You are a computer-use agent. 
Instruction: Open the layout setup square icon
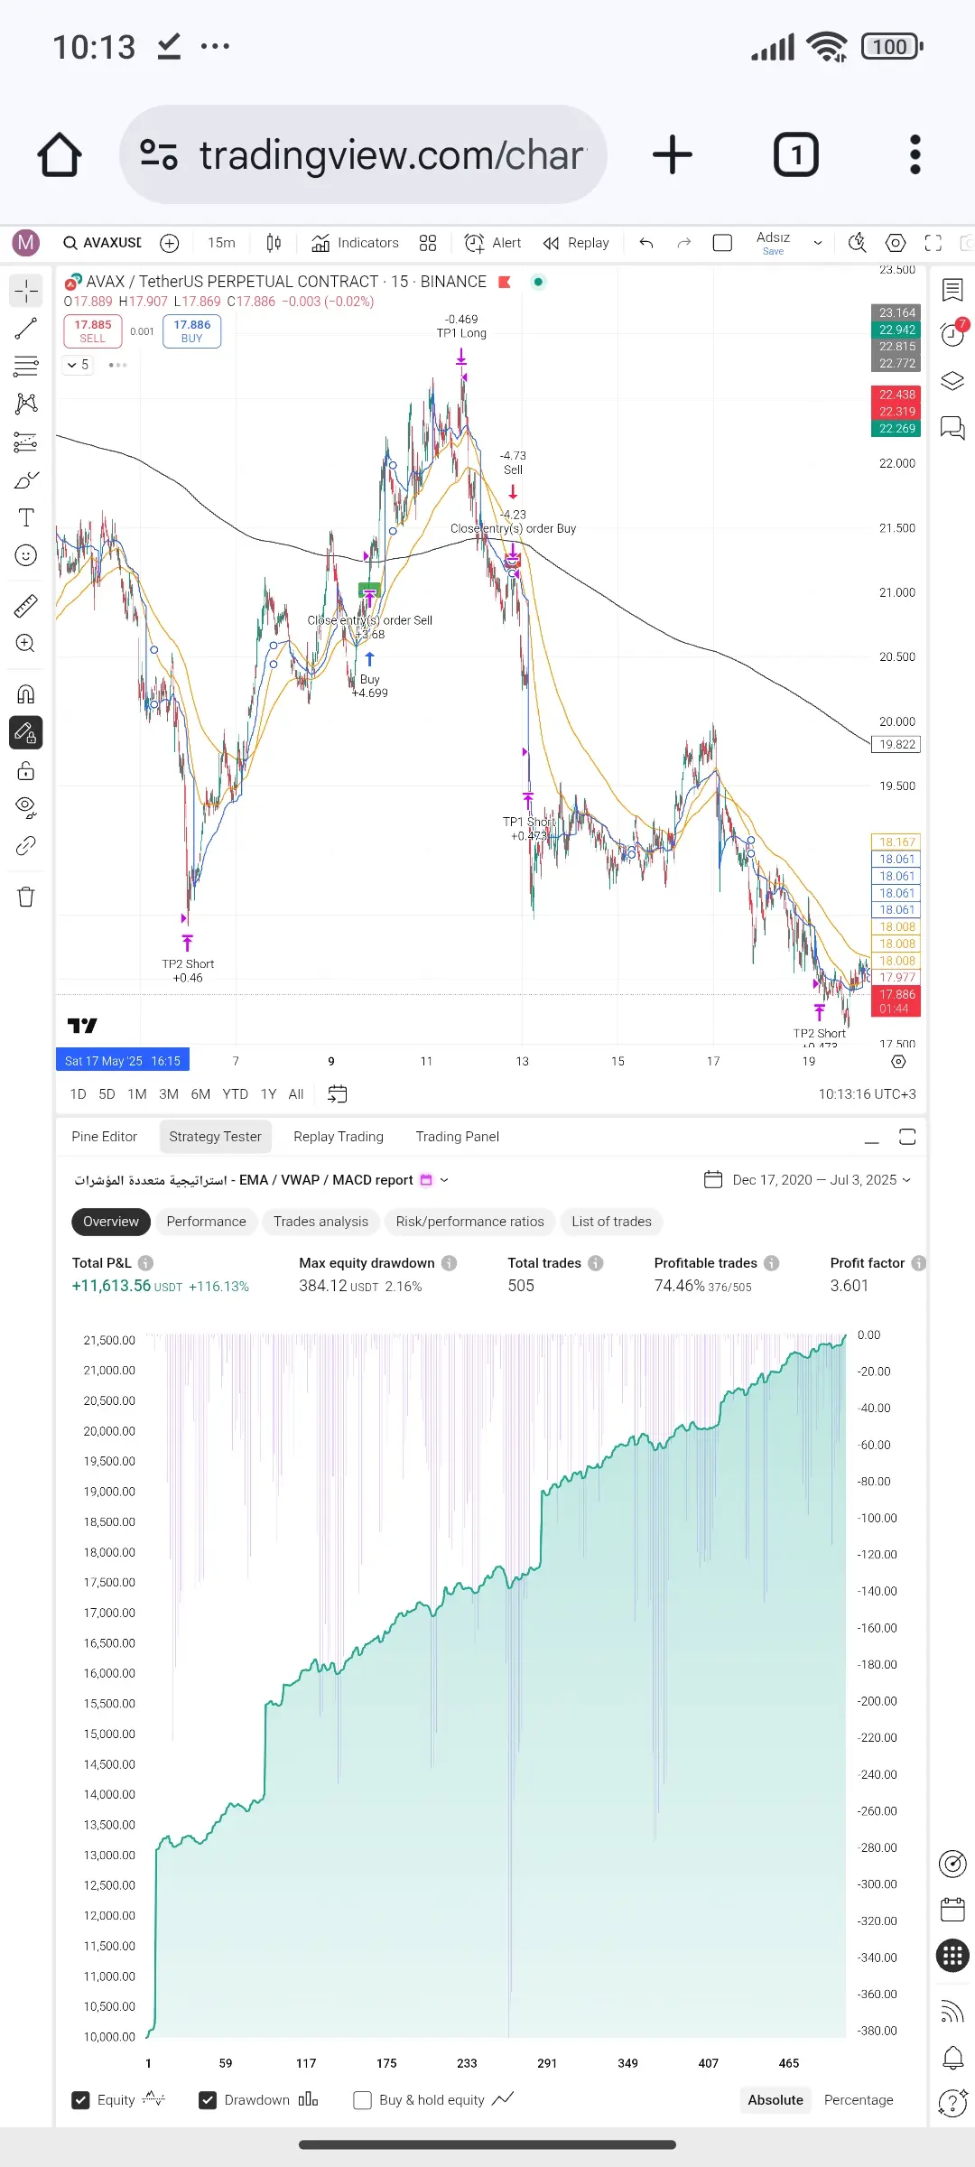point(722,243)
